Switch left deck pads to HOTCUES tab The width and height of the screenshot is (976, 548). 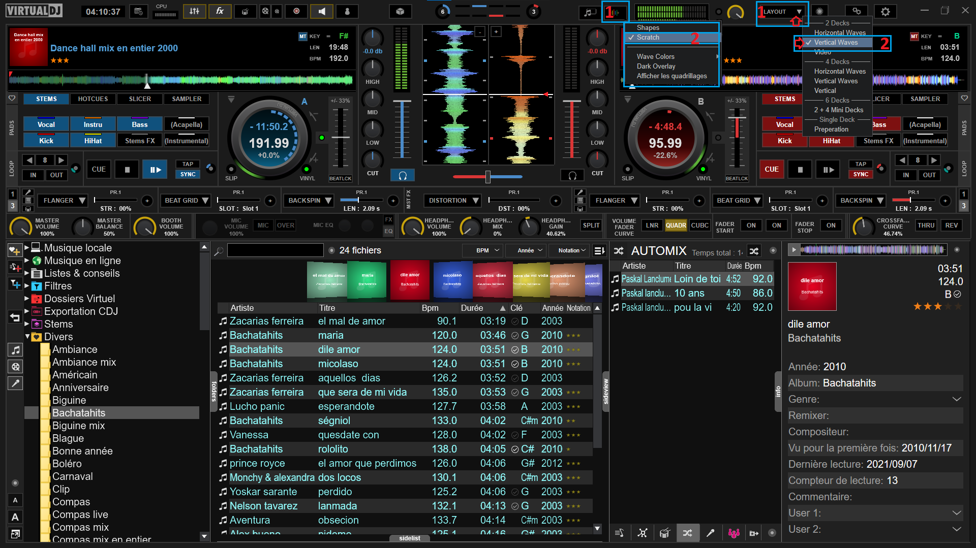point(93,99)
